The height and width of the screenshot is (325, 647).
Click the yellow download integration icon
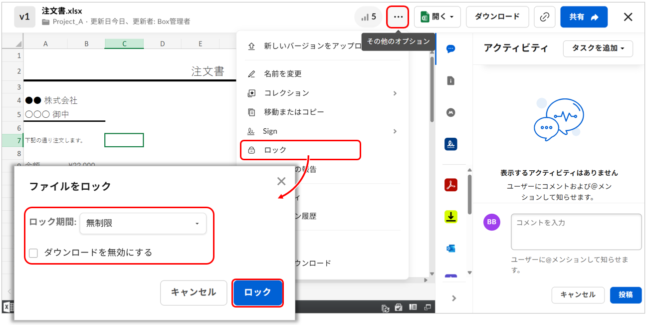pyautogui.click(x=451, y=217)
